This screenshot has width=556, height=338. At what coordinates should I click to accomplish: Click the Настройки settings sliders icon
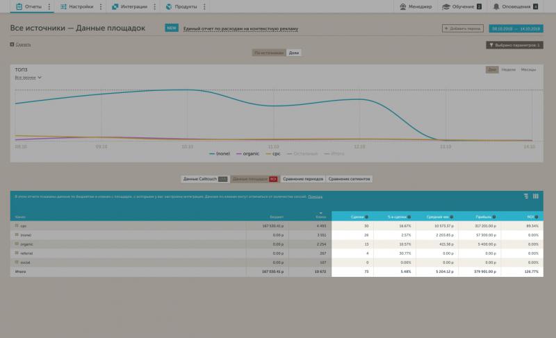64,6
